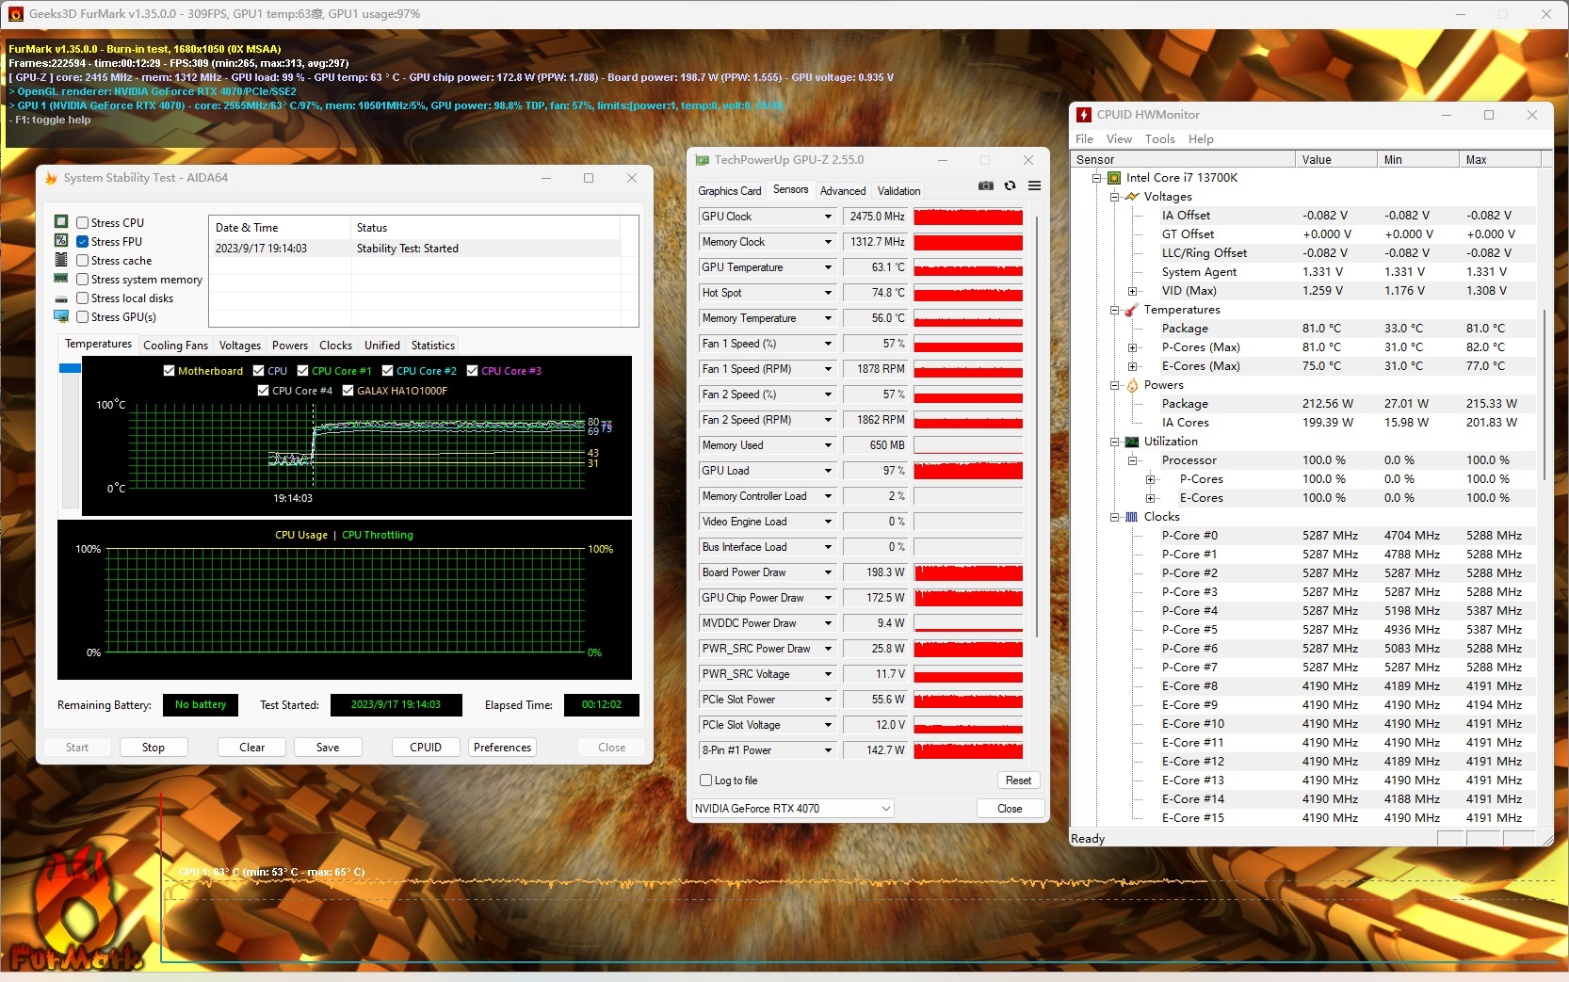The height and width of the screenshot is (982, 1569).
Task: Click the Clear button in AIDA64
Action: click(252, 748)
